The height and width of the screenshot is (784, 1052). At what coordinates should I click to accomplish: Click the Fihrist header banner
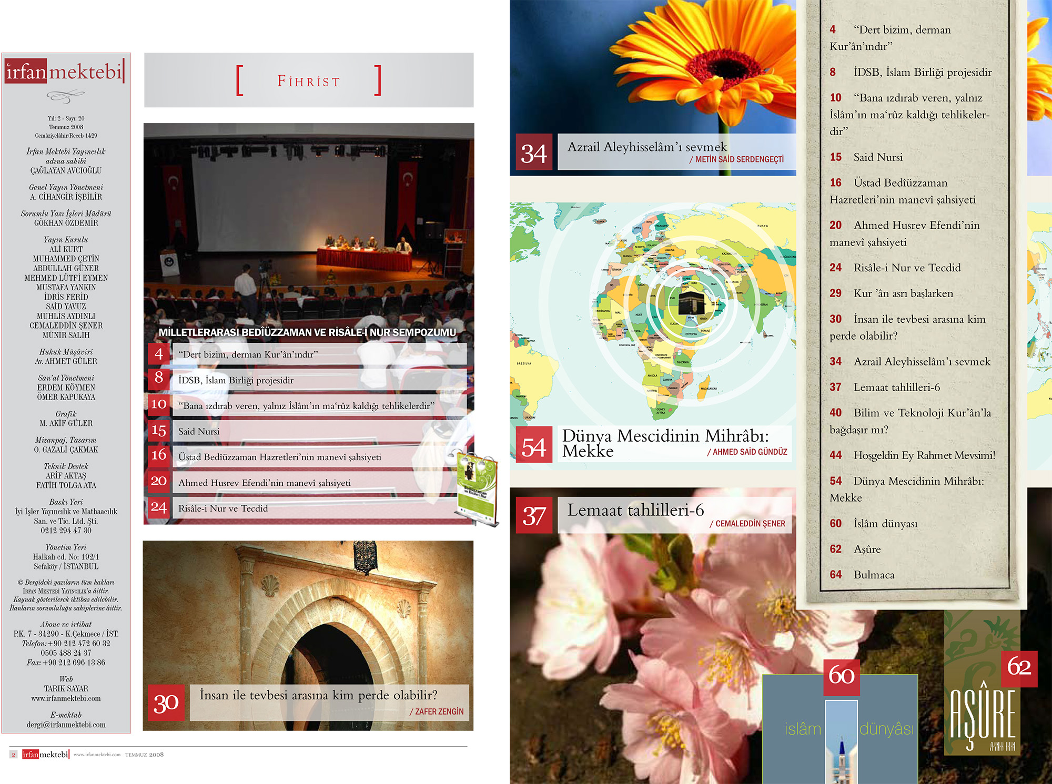[309, 80]
